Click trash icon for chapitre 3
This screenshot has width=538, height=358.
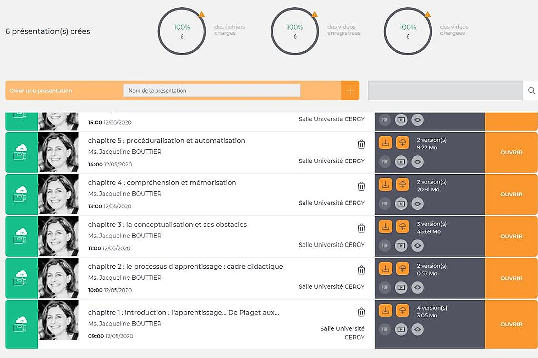click(x=361, y=228)
